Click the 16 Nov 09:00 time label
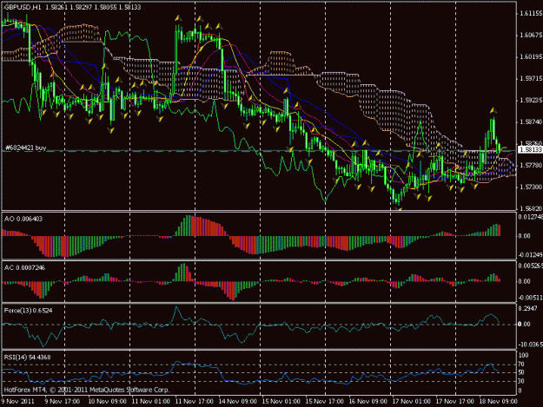This screenshot has height=407, width=543. [x=368, y=401]
